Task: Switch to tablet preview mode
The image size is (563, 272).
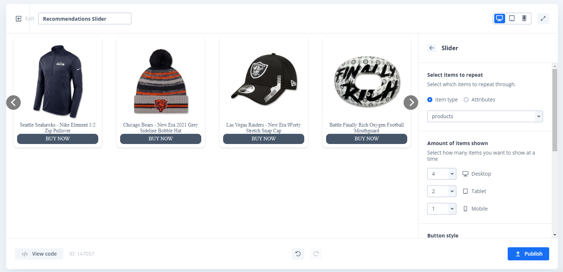Action: [512, 19]
